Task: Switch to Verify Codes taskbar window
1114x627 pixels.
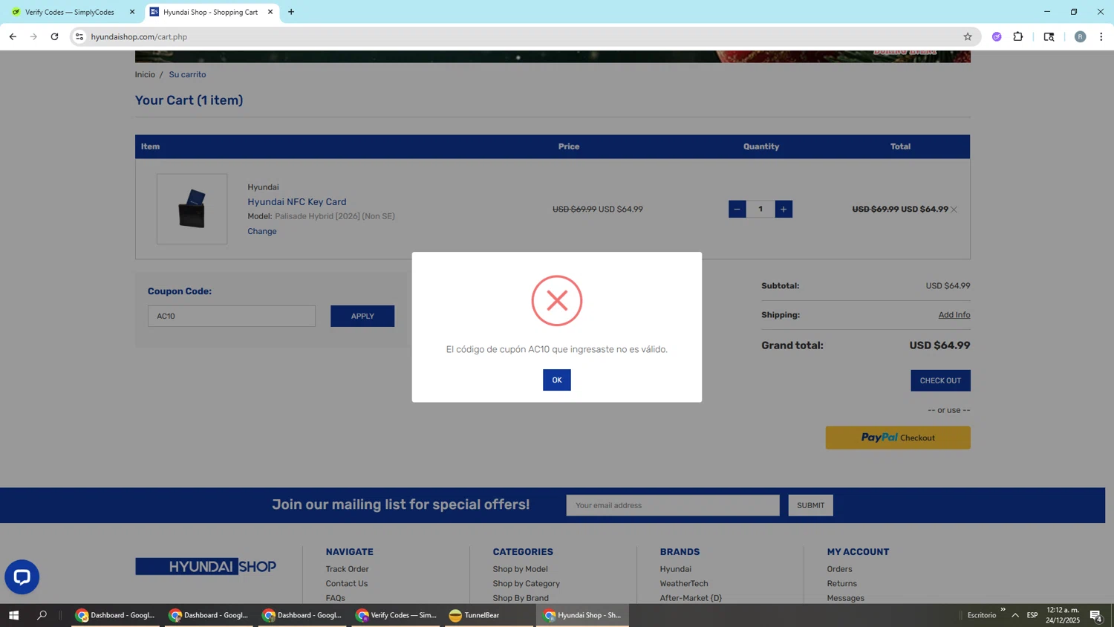Action: (396, 615)
